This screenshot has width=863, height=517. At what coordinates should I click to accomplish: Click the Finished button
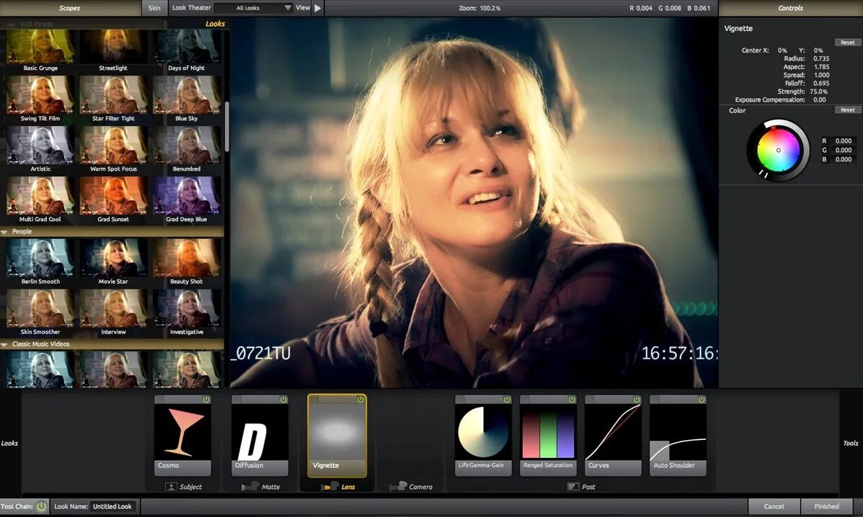coord(827,507)
